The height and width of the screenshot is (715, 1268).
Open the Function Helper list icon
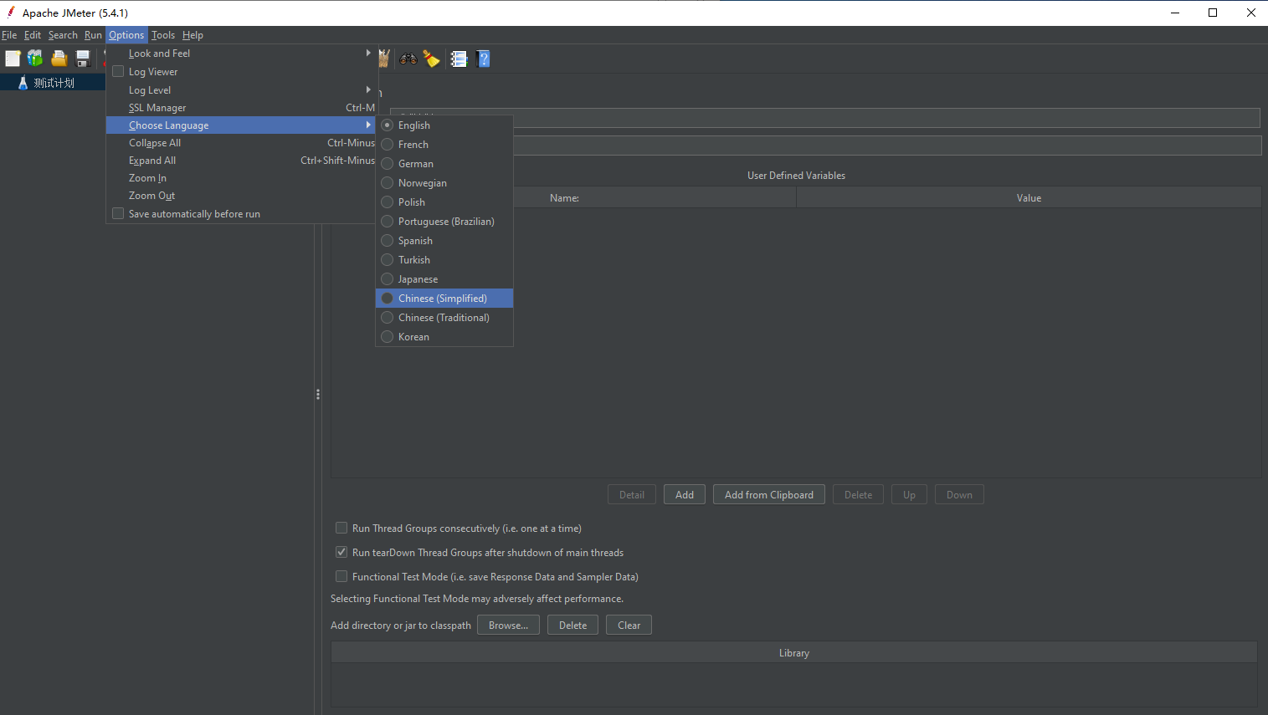click(459, 59)
